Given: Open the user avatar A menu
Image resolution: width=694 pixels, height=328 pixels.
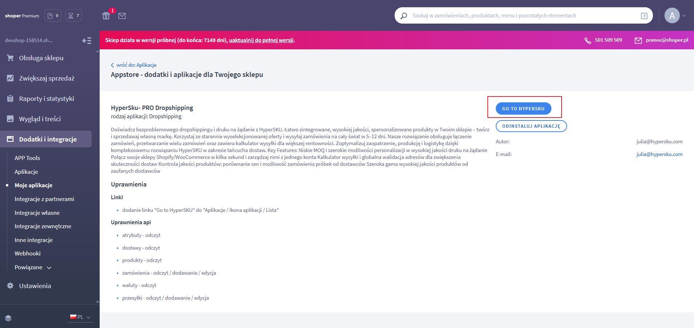Looking at the screenshot, I should [672, 16].
